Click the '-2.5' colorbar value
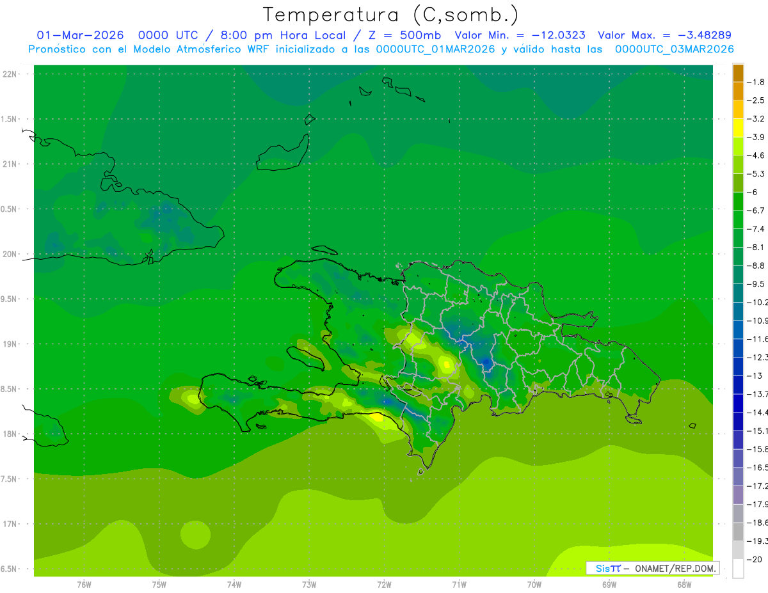 (756, 100)
